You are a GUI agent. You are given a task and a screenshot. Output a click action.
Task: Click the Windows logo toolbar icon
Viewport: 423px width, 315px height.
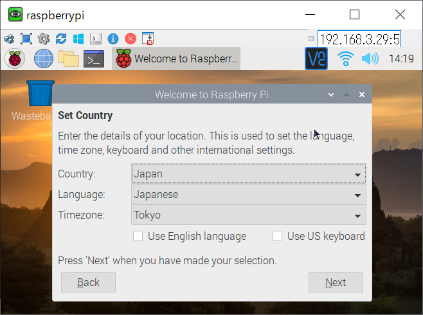[78, 39]
